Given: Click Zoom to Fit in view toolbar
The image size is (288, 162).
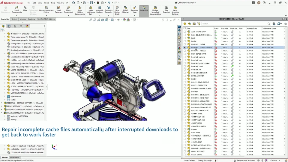Looking at the screenshot, I should (x=91, y=20).
